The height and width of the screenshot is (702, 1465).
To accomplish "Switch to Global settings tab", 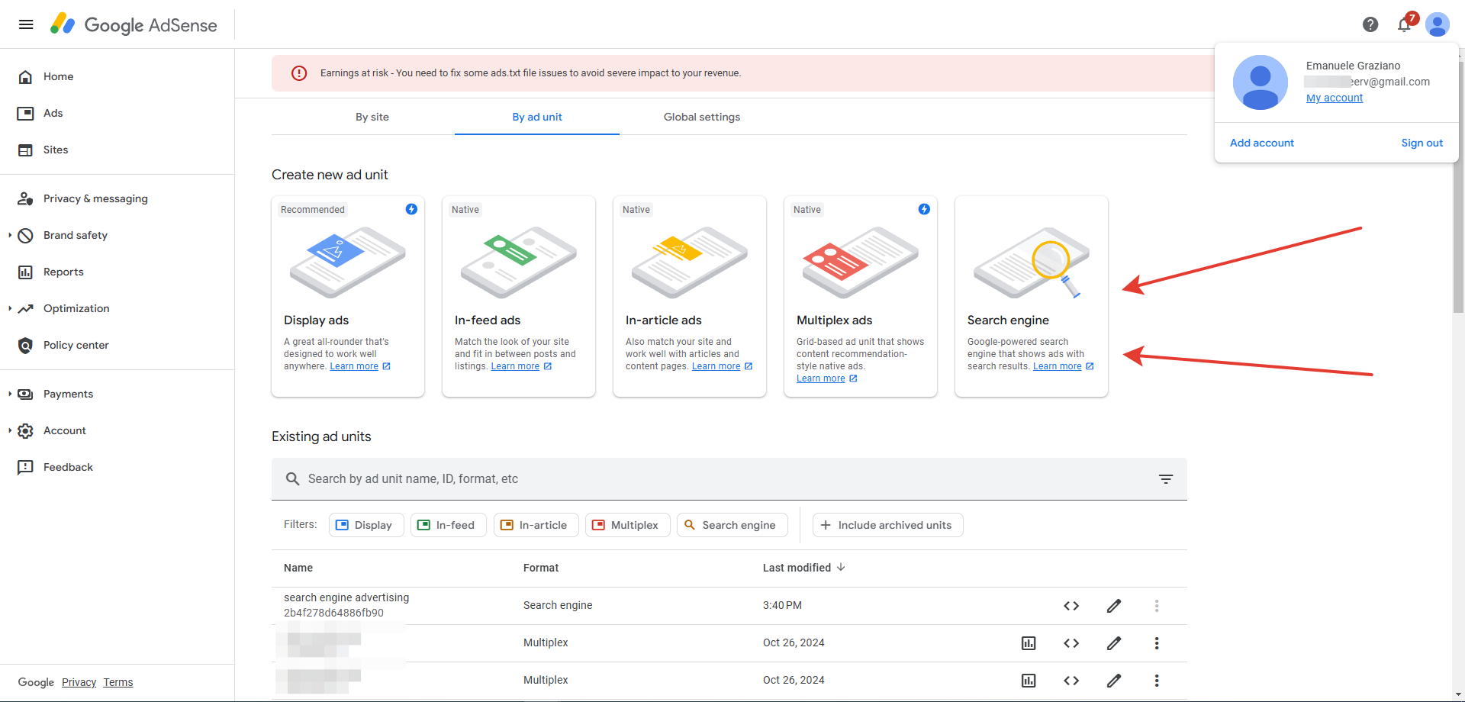I will click(702, 117).
